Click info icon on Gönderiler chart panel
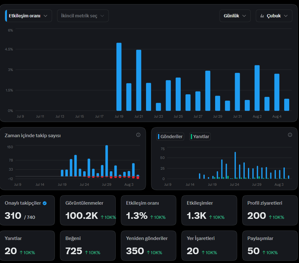 pyautogui.click(x=290, y=135)
